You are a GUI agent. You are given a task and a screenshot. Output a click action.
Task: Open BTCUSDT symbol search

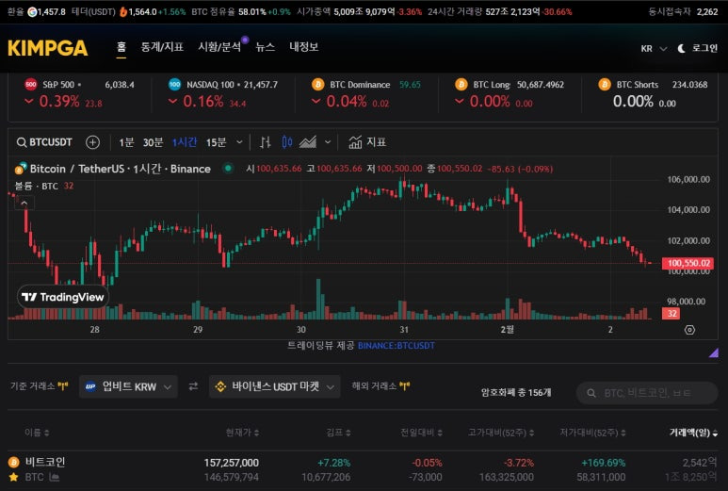coord(44,142)
